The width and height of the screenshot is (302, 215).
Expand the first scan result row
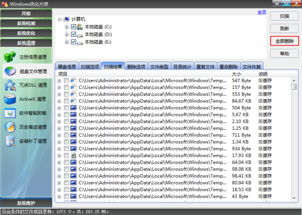[x=59, y=81]
